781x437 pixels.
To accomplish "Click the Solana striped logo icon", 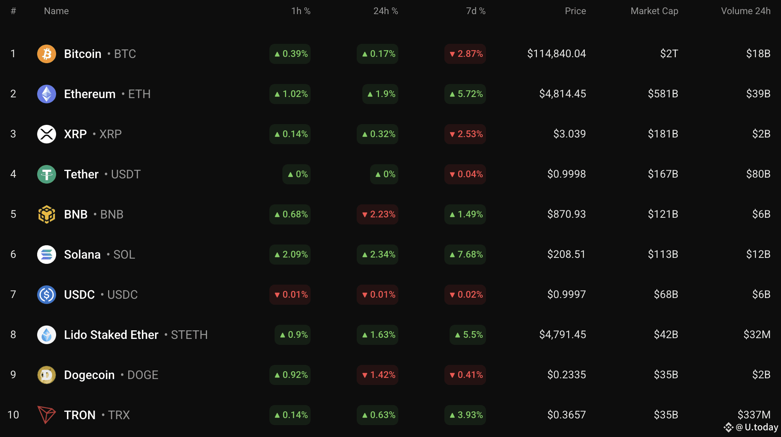I will pyautogui.click(x=46, y=255).
